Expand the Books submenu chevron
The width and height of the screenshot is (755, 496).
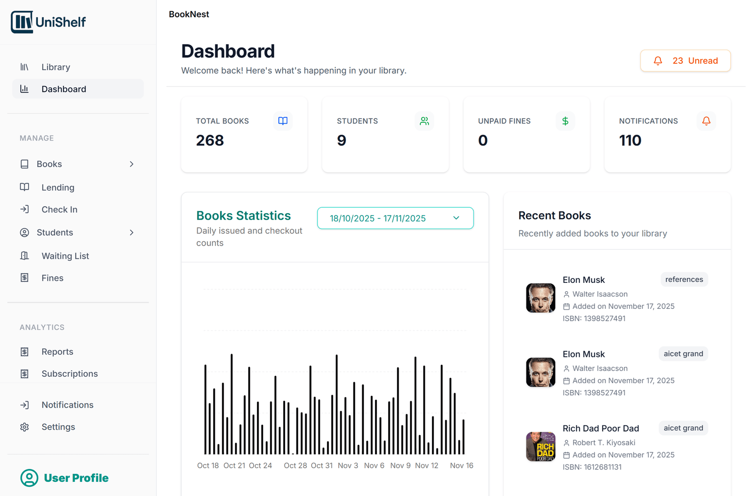tap(131, 164)
